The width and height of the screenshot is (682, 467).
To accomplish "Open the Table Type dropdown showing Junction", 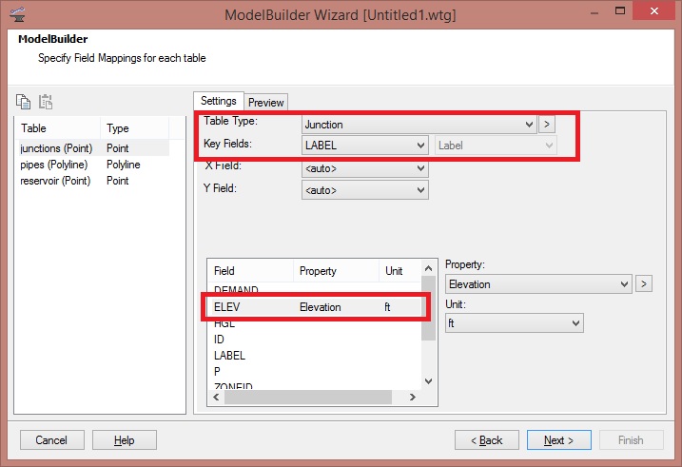I will click(x=419, y=125).
